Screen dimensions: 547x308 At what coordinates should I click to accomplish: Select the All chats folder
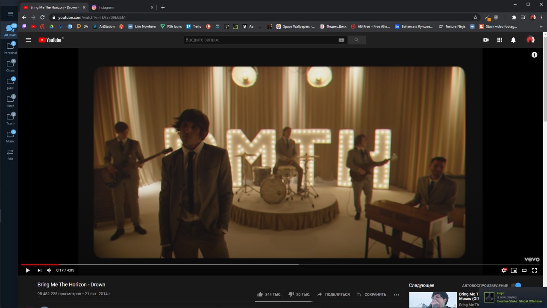click(10, 30)
